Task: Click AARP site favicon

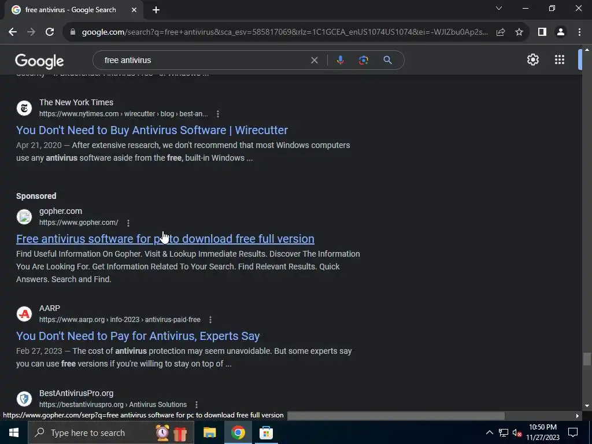Action: point(24,314)
